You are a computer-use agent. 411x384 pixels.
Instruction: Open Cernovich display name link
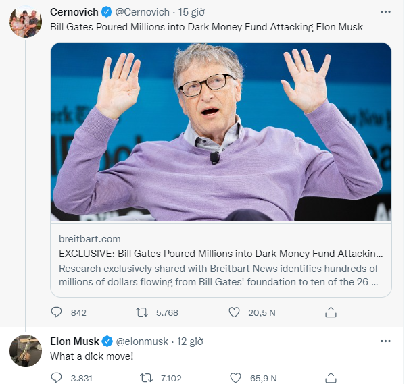click(x=74, y=12)
